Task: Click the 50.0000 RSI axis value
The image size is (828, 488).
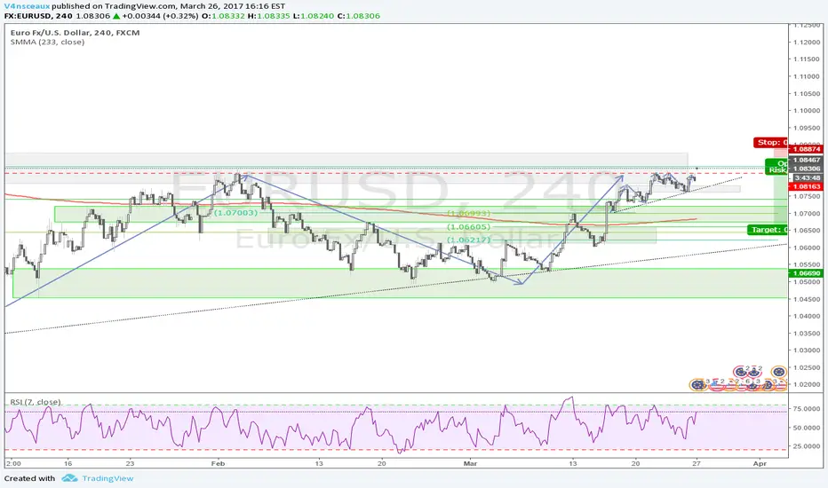Action: [x=807, y=428]
